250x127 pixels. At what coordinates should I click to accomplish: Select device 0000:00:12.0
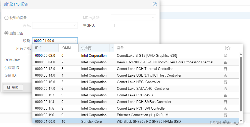136,69
